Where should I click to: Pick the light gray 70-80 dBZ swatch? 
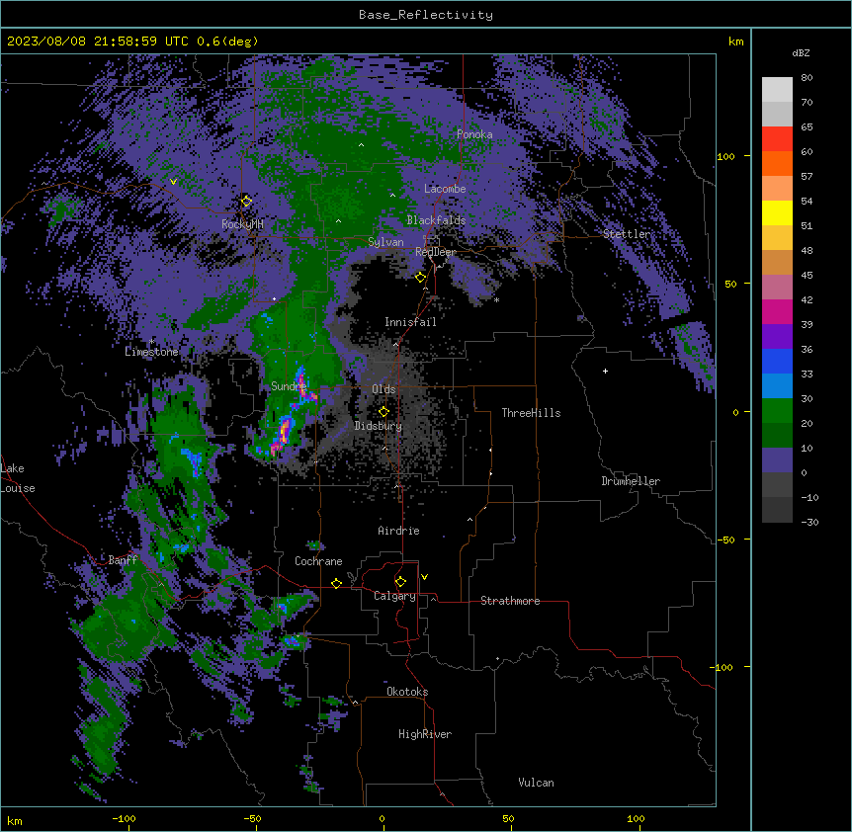[x=777, y=90]
